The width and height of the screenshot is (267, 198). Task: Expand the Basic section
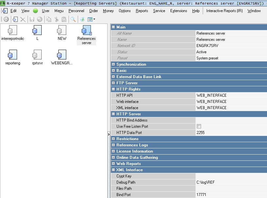click(x=113, y=71)
